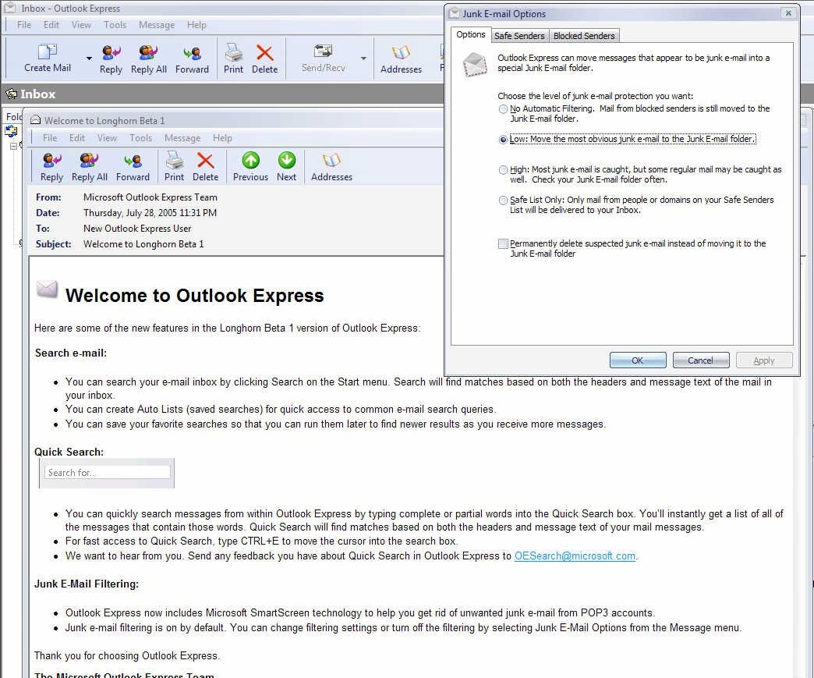Click the Inbox folder banner icon

[12, 94]
